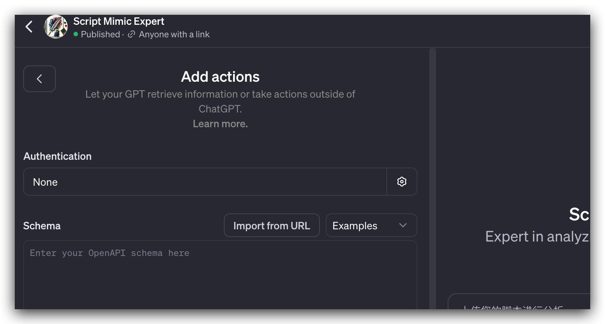Screen dimensions: 605x324
Task: Click the Anyone with a link text
Action: [174, 34]
